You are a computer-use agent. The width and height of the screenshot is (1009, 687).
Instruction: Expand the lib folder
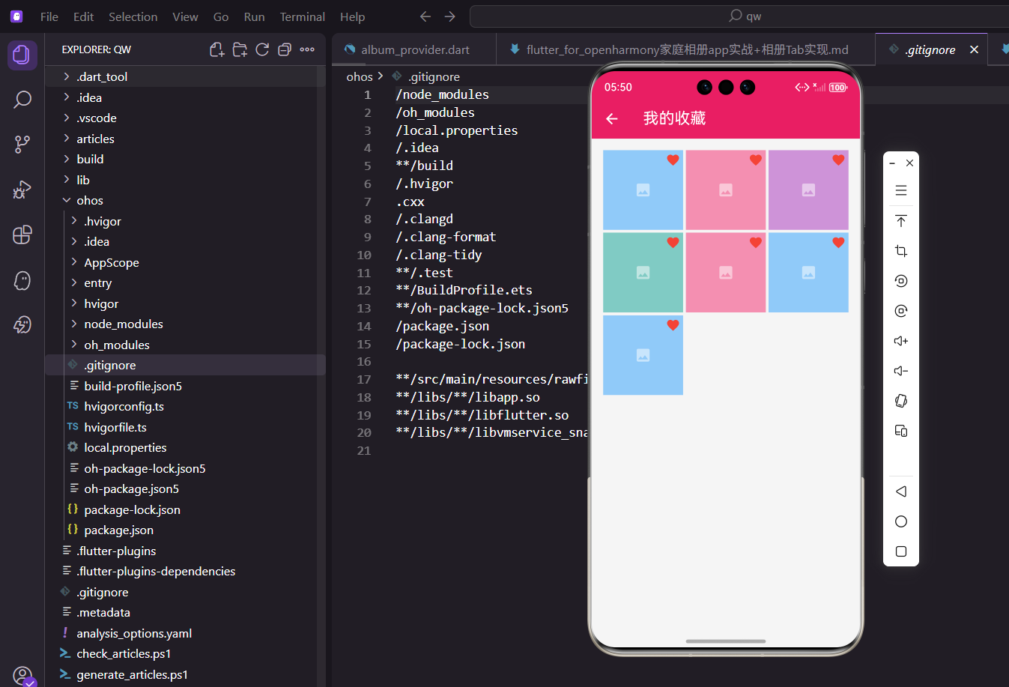tap(185, 180)
